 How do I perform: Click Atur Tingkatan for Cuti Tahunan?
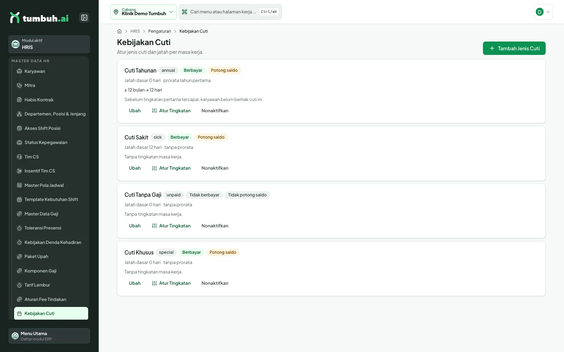[x=171, y=111]
